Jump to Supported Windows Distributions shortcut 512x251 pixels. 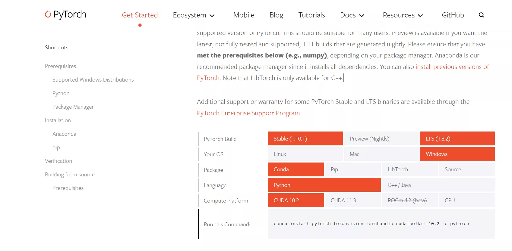click(x=93, y=80)
